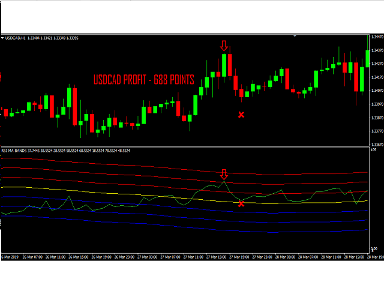Select the USDCAD PROFIT - 688 POINTS label
This screenshot has height=288, width=384.
(144, 80)
